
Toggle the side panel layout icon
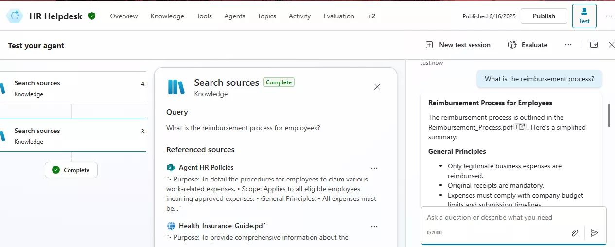594,45
